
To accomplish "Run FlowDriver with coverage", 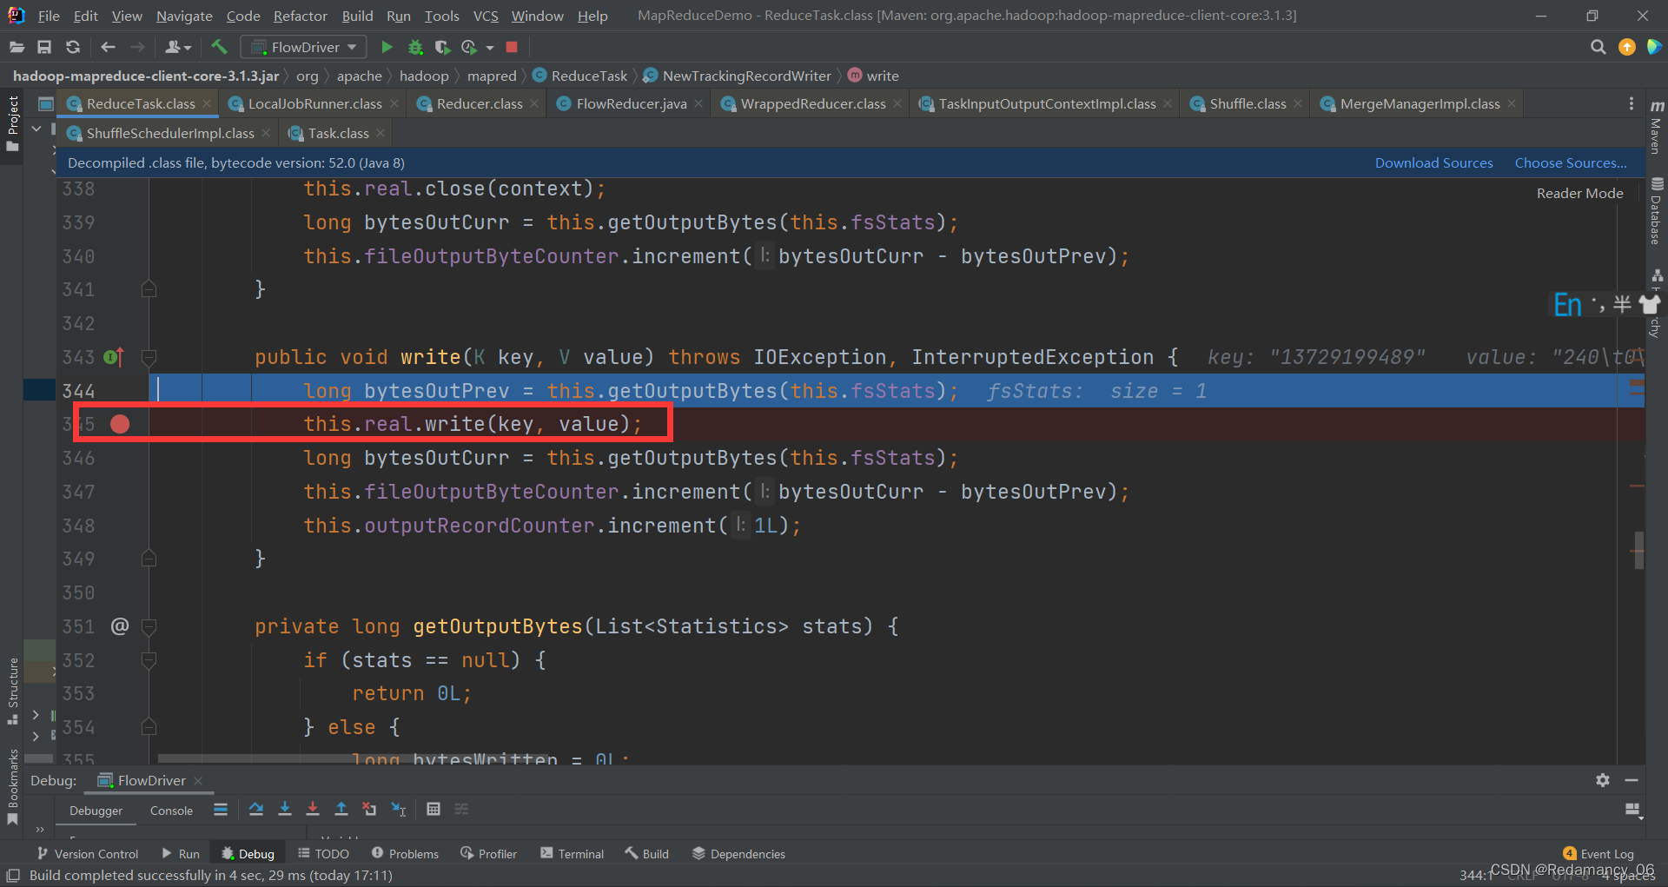I will coord(442,47).
